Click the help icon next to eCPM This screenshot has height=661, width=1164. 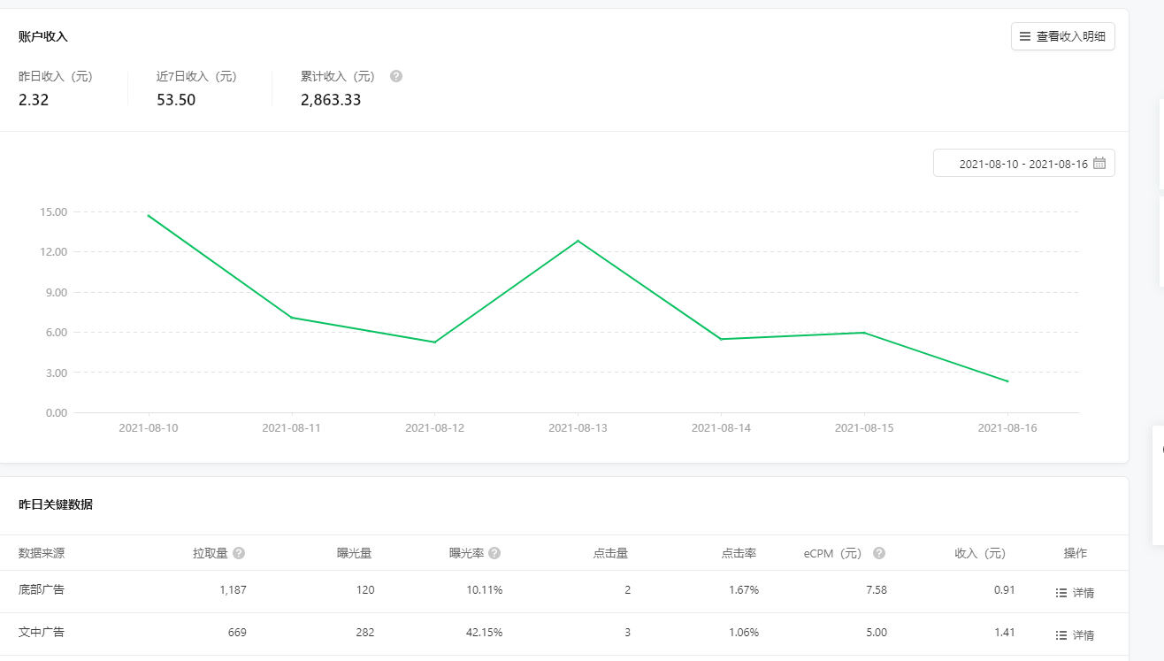tap(879, 553)
